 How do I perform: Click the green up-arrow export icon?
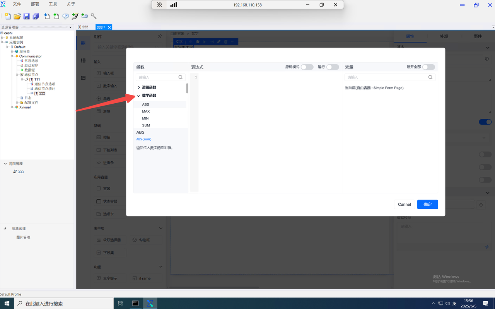pyautogui.click(x=56, y=16)
